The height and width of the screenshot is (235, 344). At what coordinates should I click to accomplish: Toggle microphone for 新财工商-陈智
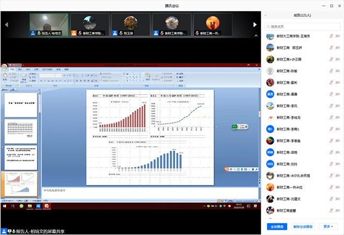(331, 71)
